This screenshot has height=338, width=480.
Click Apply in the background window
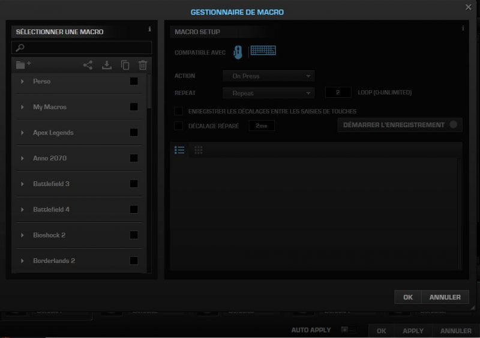click(x=413, y=331)
